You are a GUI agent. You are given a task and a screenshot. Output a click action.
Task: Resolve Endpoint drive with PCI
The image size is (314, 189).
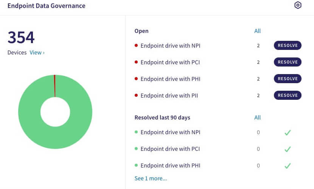[x=288, y=62]
